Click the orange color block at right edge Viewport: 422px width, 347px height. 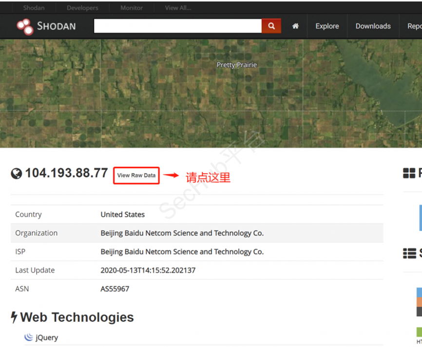tap(419, 302)
